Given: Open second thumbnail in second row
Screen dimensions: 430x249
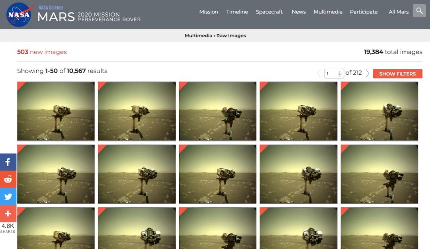Looking at the screenshot, I should [137, 174].
